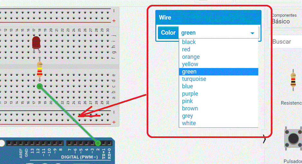Choose red from the wire color list

click(186, 49)
